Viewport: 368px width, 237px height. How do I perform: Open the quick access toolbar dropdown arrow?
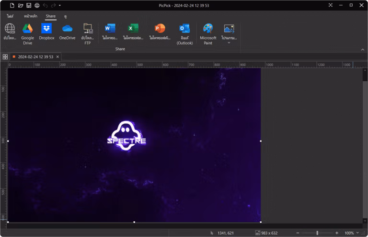click(60, 5)
